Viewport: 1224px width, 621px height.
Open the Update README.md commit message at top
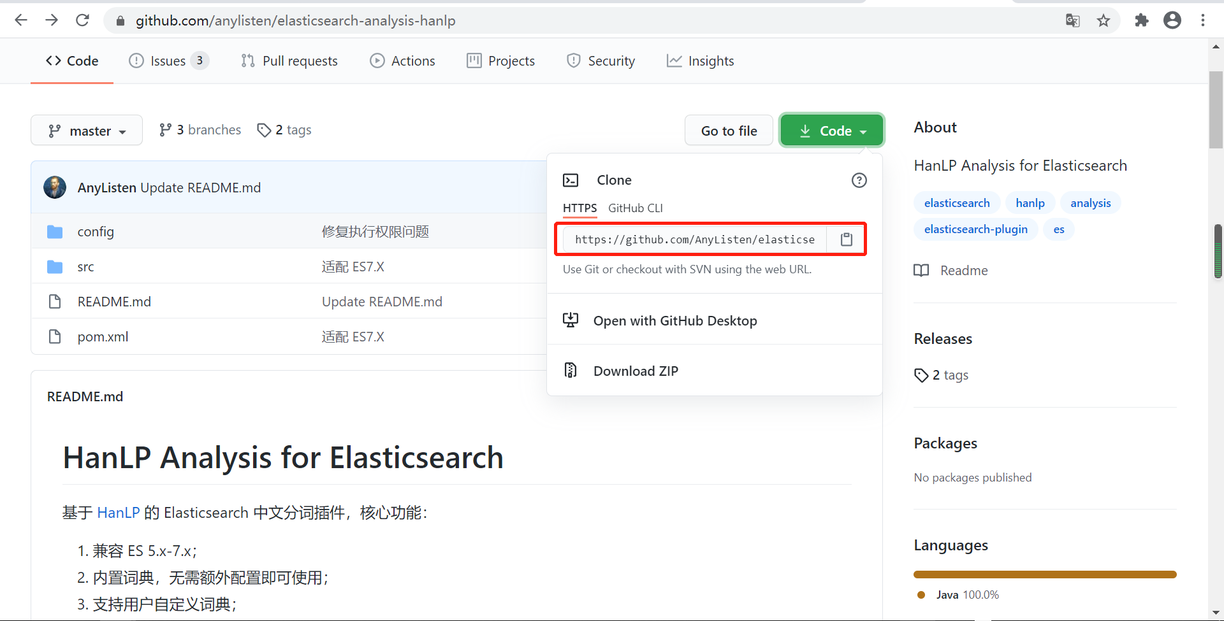[201, 188]
